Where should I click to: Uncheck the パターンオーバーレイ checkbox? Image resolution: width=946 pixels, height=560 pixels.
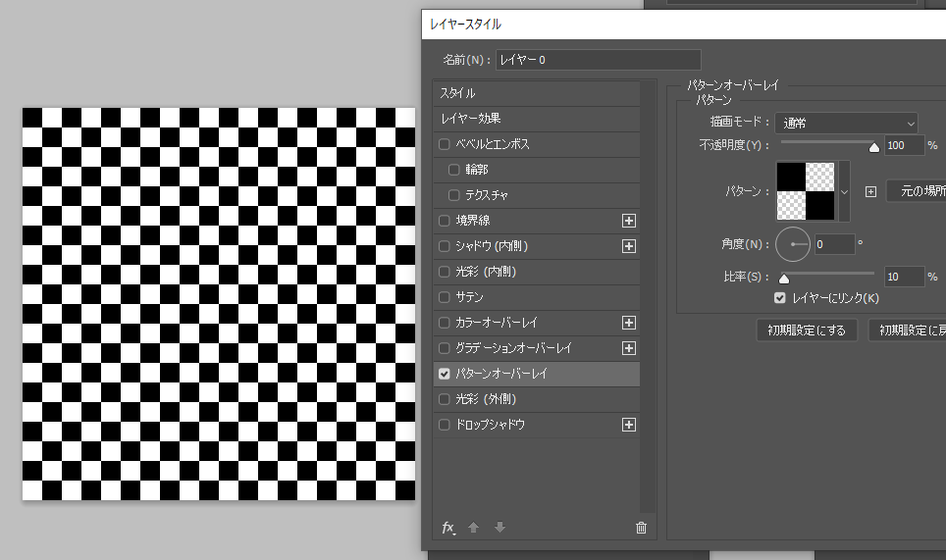(x=445, y=374)
